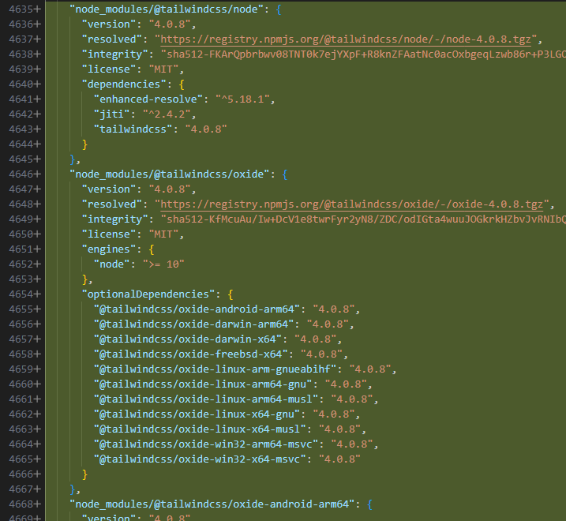This screenshot has height=521, width=566.
Task: Click line number 4635
Action: 21,9
